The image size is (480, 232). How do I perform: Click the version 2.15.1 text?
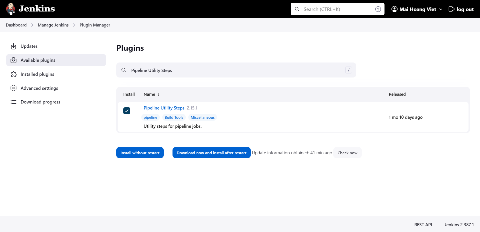pos(192,108)
